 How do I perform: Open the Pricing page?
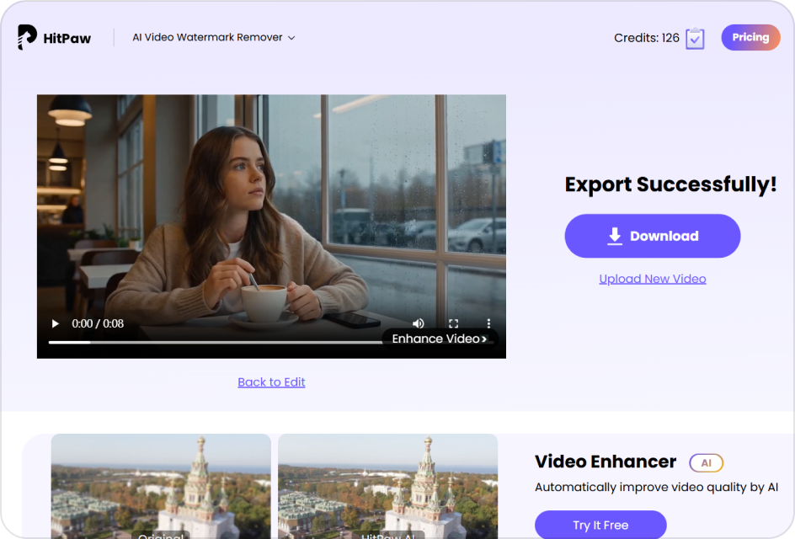pyautogui.click(x=750, y=38)
